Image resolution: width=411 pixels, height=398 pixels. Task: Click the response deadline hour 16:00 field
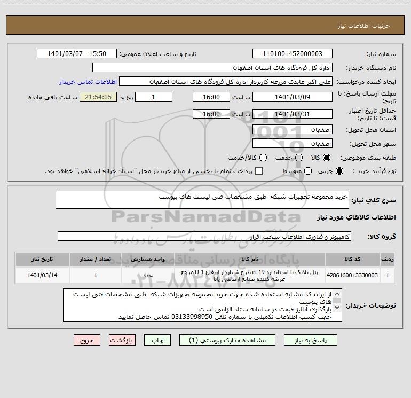pyautogui.click(x=211, y=97)
